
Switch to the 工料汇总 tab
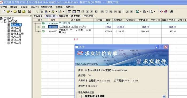88,16
